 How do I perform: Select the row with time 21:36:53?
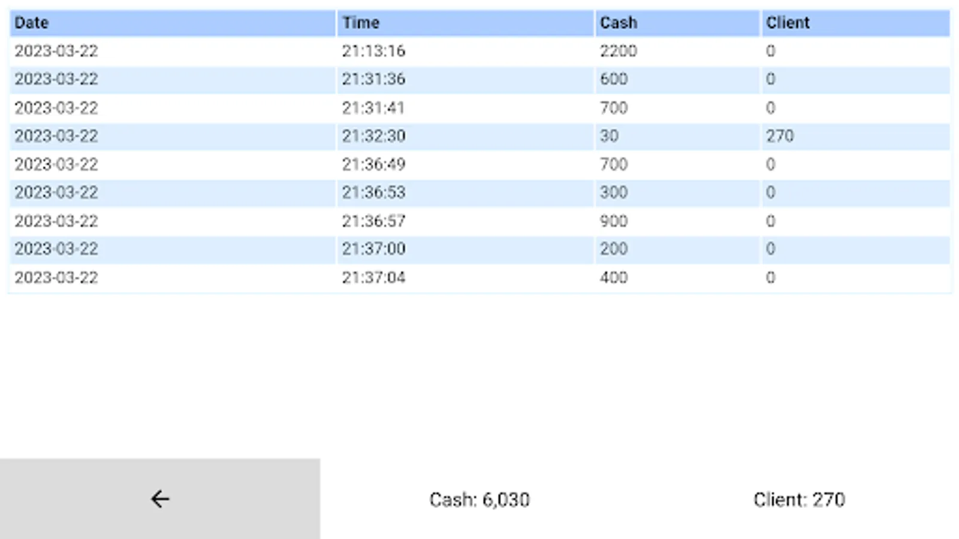373,192
